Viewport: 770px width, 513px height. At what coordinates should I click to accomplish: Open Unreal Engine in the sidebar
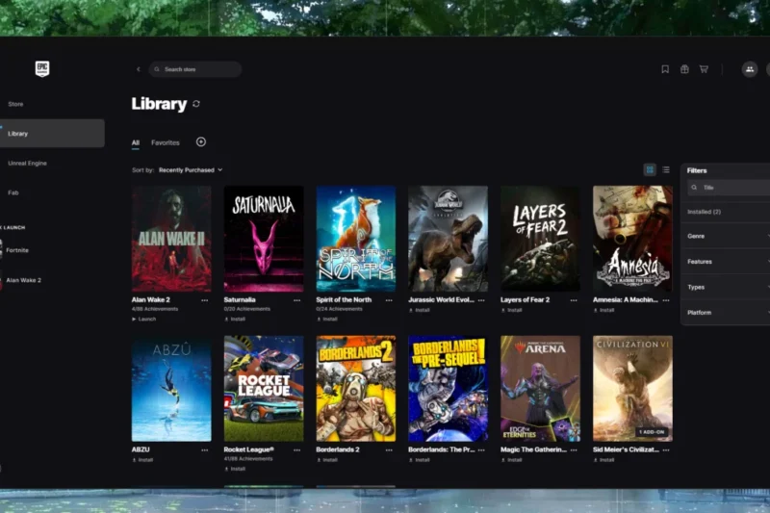click(28, 163)
